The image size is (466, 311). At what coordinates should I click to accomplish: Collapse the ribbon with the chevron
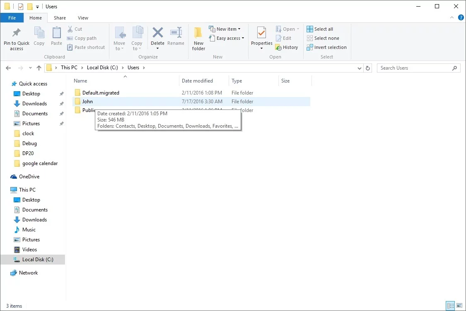pos(452,17)
